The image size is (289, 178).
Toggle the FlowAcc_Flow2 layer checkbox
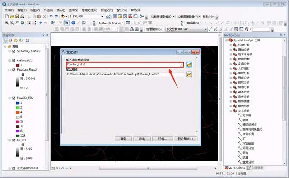point(14,70)
